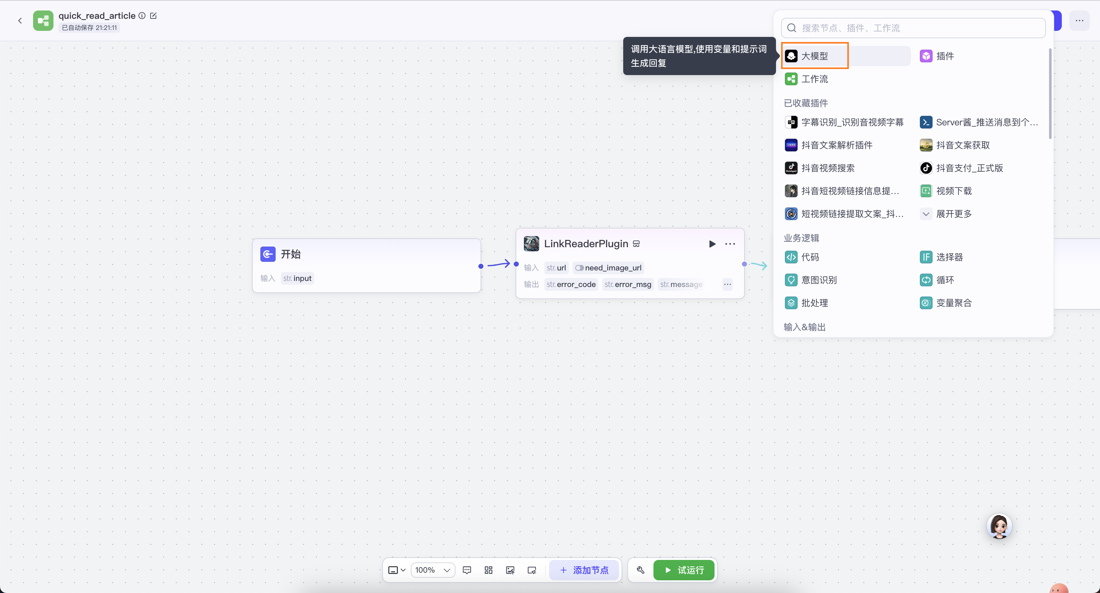
Task: Click the 添加节点 button
Action: (x=584, y=570)
